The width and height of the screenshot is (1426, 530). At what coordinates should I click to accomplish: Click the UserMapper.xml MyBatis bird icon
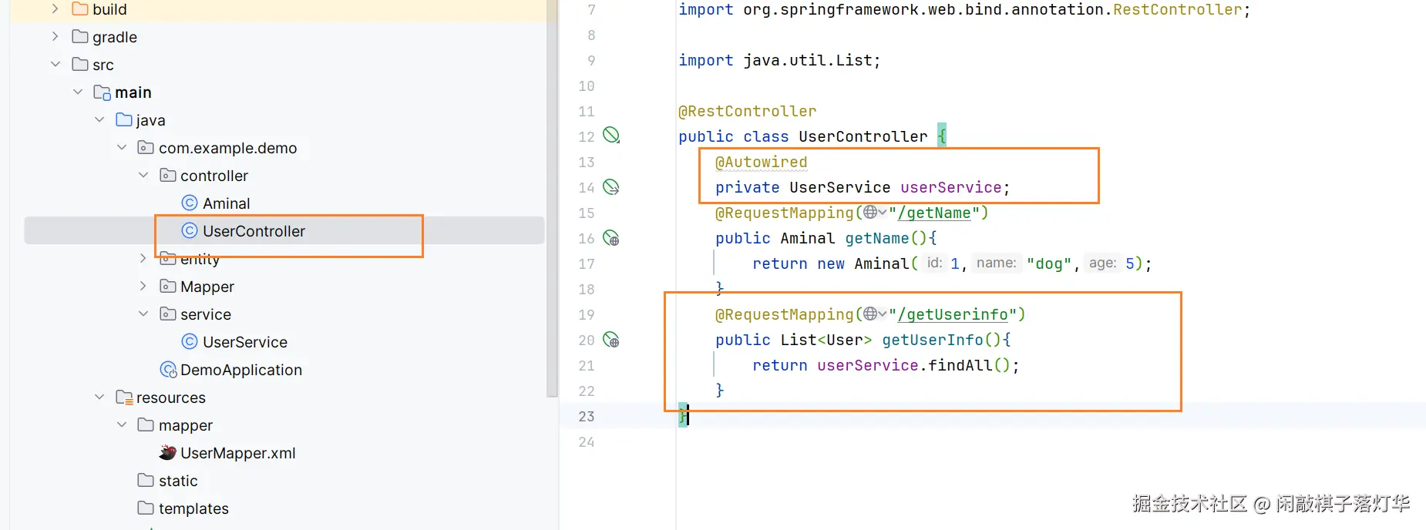click(168, 452)
